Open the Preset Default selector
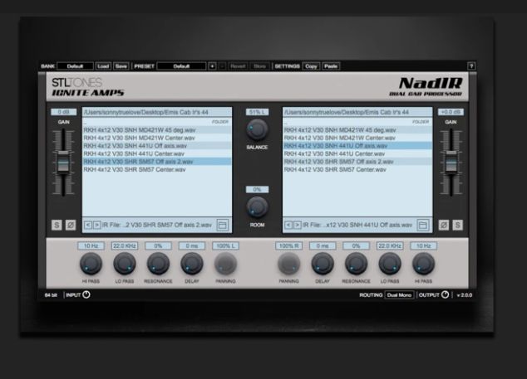The height and width of the screenshot is (379, 527). (x=181, y=66)
